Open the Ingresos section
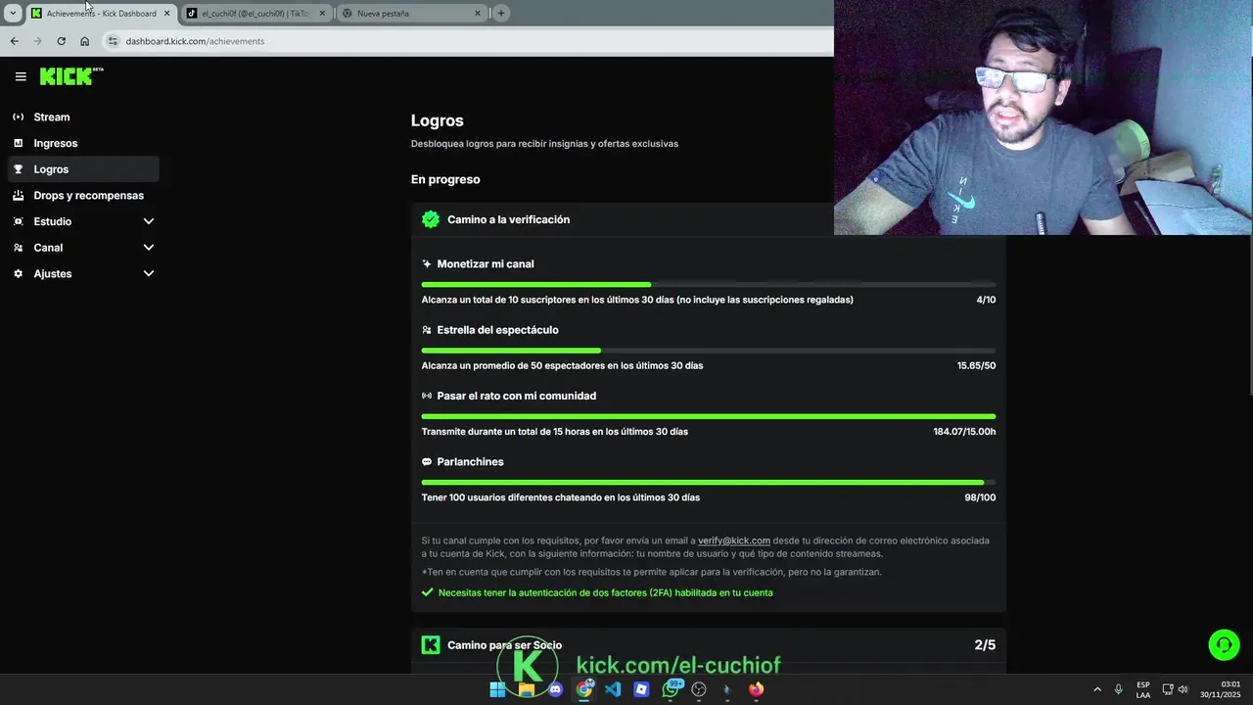The height and width of the screenshot is (705, 1253). tap(83, 143)
